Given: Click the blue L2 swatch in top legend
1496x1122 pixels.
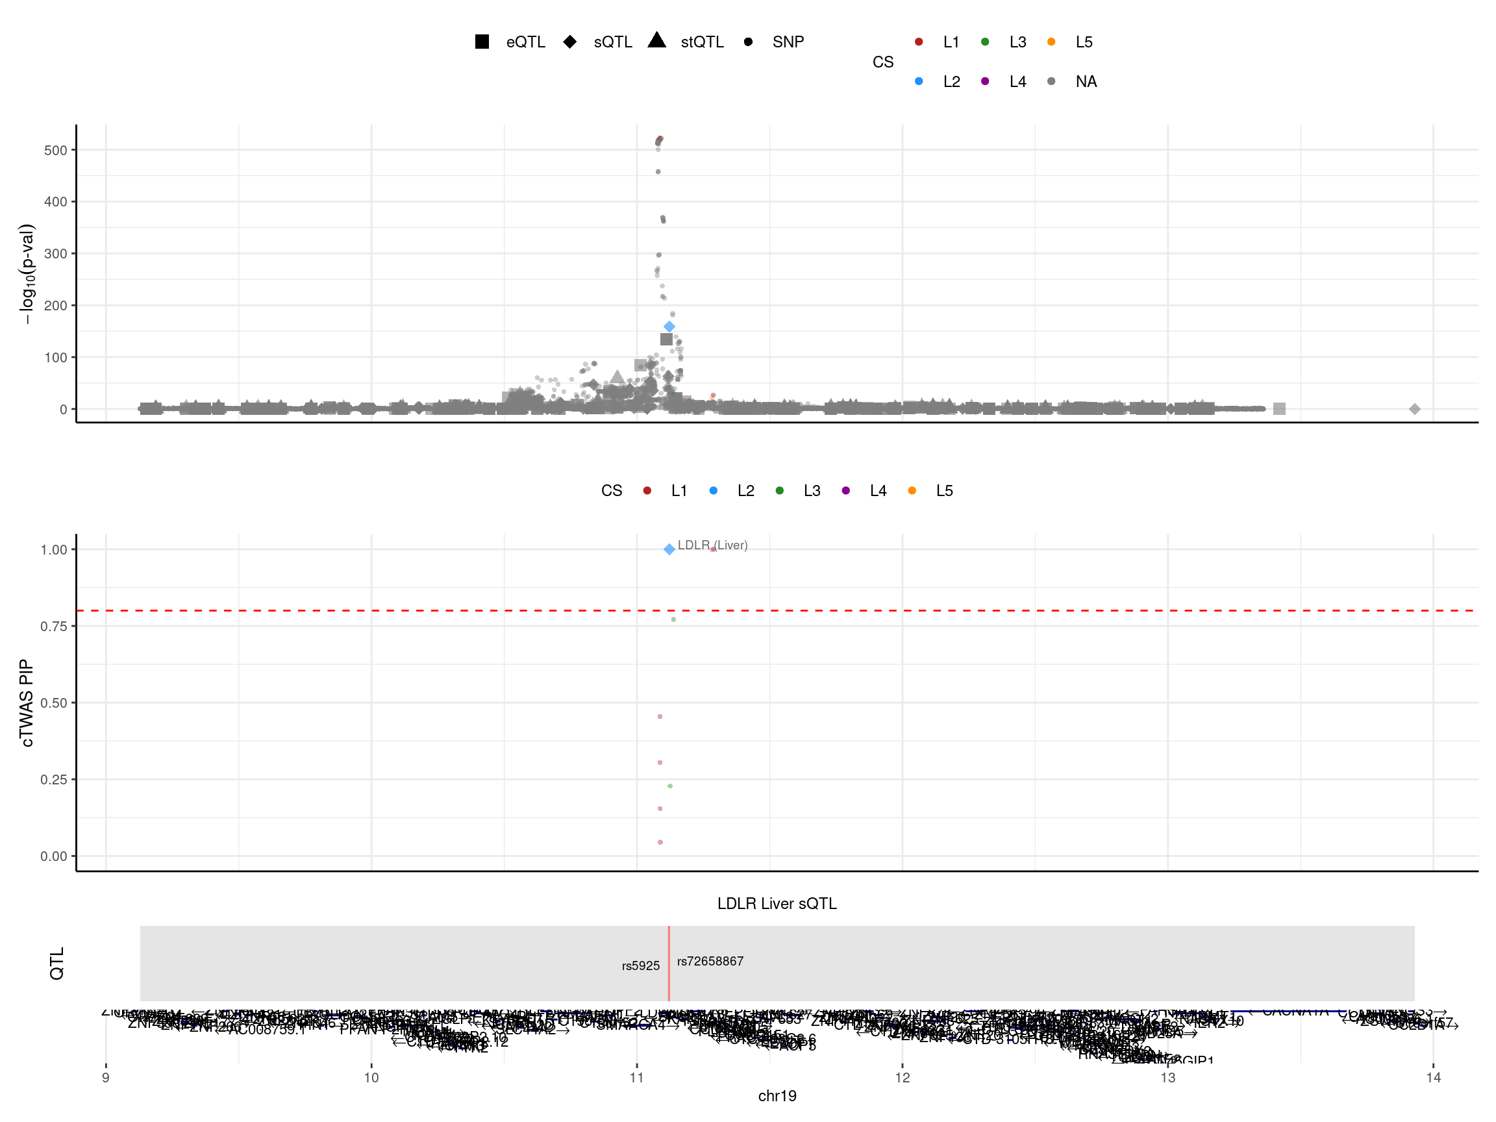Looking at the screenshot, I should click(x=918, y=81).
